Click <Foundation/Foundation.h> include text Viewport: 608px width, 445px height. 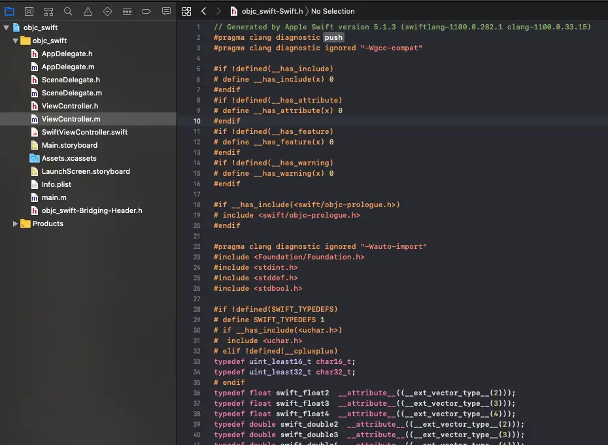(309, 257)
